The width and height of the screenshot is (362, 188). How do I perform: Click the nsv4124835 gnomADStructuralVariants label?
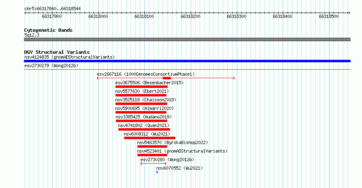point(70,57)
